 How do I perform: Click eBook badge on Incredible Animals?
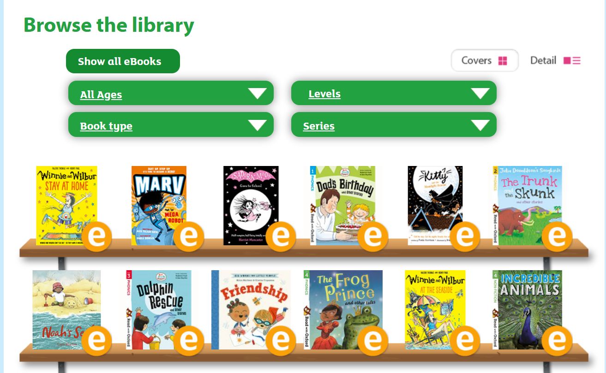(557, 341)
